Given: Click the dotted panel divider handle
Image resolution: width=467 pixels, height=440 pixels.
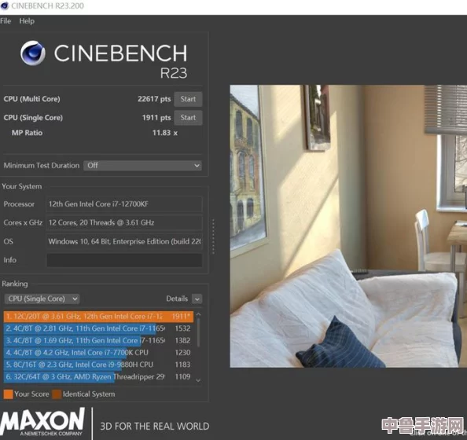Looking at the screenshot, I should point(213,237).
